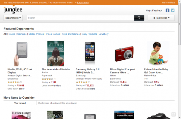Select the Mobile Phones department filter
This screenshot has width=181, height=119.
point(36,34)
